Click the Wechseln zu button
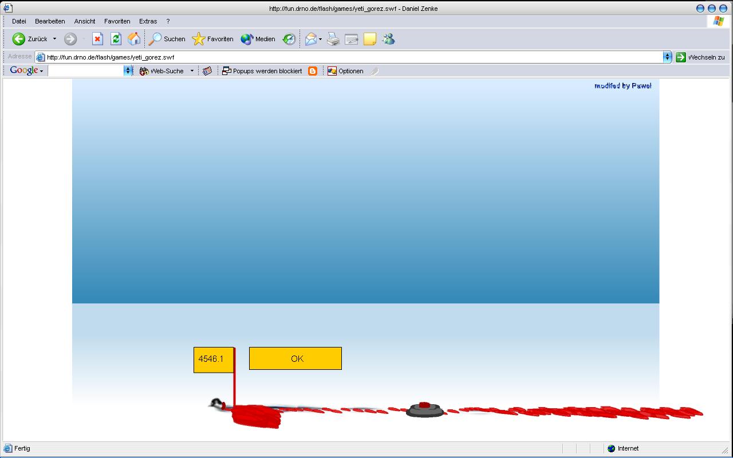Screen dimensions: 733x458 [700, 57]
